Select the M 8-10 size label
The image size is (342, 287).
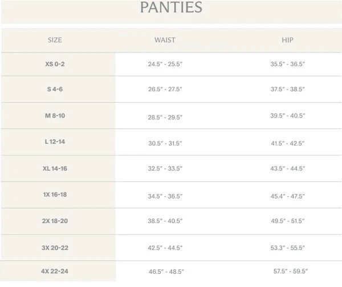(x=55, y=116)
